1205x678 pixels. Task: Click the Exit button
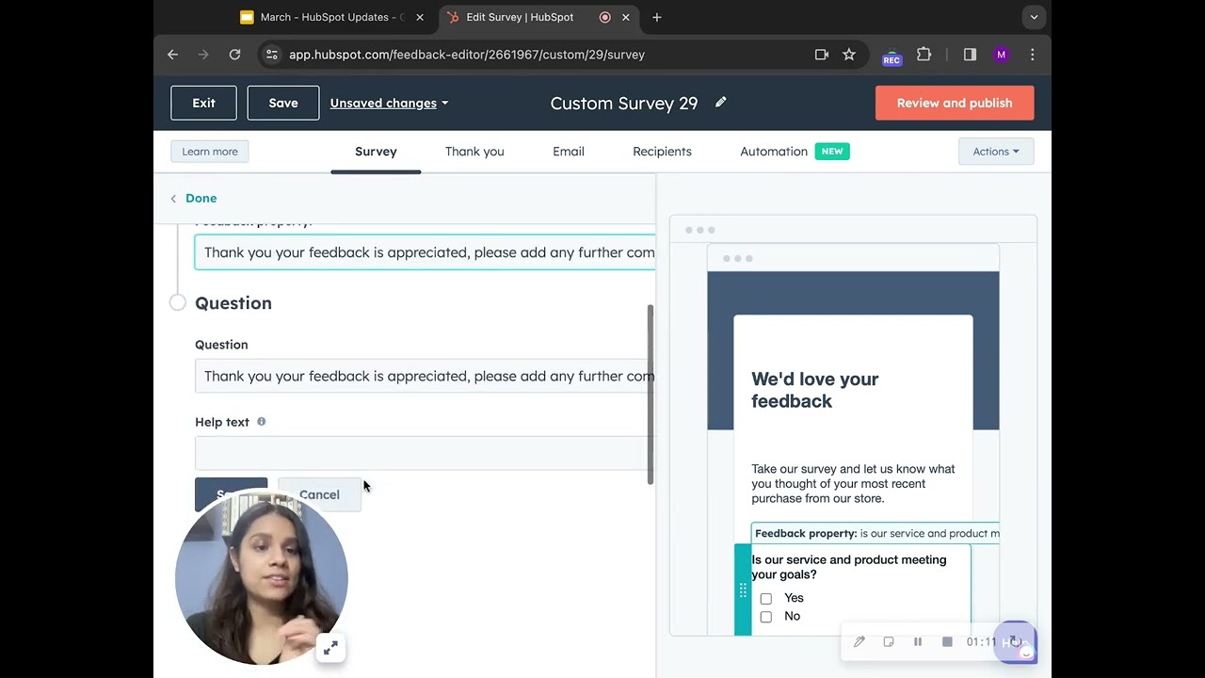pos(203,103)
